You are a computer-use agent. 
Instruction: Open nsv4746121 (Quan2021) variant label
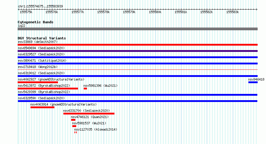90,117
